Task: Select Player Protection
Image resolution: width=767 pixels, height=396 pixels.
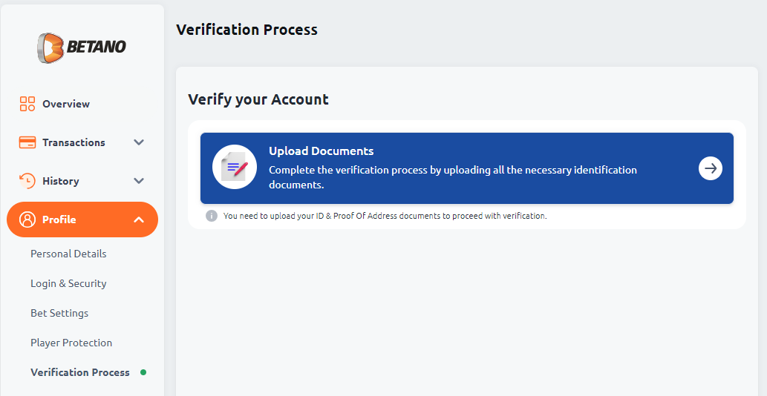Action: point(71,343)
